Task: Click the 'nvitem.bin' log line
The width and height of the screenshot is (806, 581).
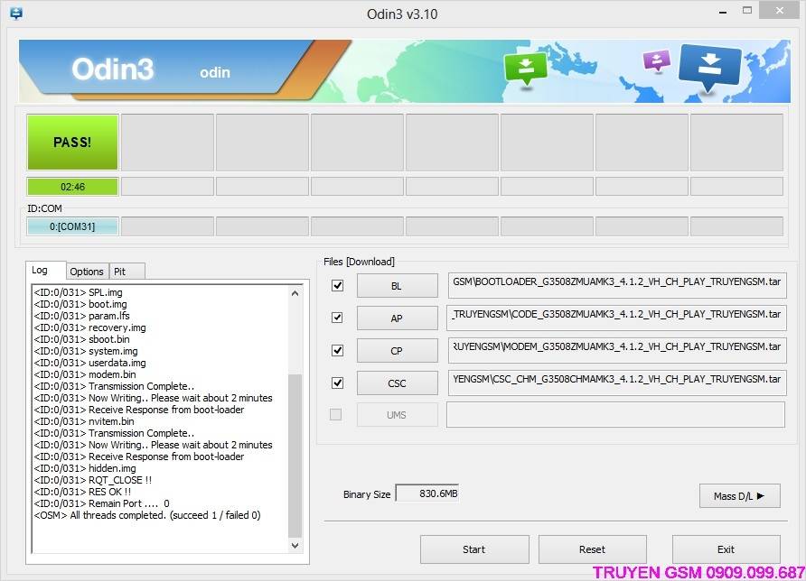Action: coord(84,421)
